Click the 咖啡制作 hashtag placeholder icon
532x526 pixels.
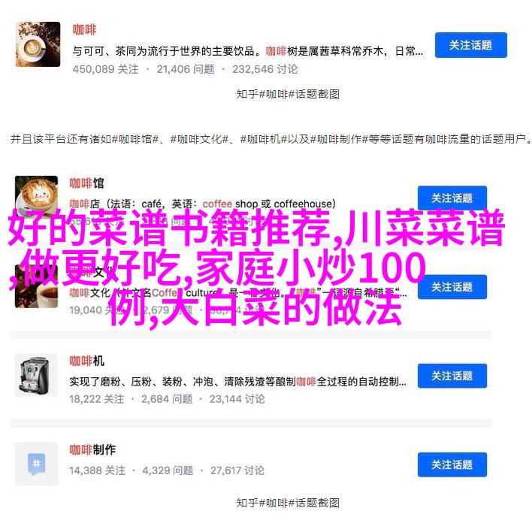click(x=36, y=464)
